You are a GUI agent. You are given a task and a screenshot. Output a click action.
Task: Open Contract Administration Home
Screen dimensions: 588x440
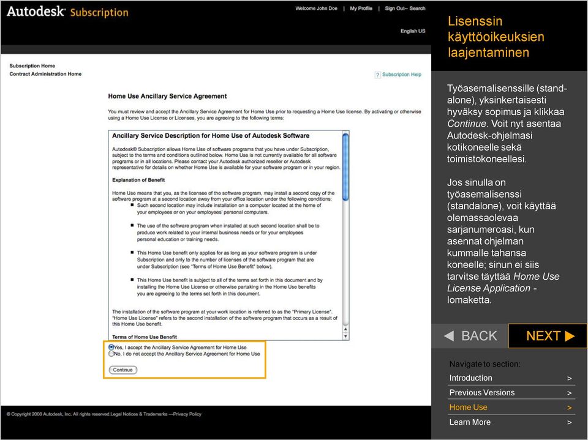point(45,74)
